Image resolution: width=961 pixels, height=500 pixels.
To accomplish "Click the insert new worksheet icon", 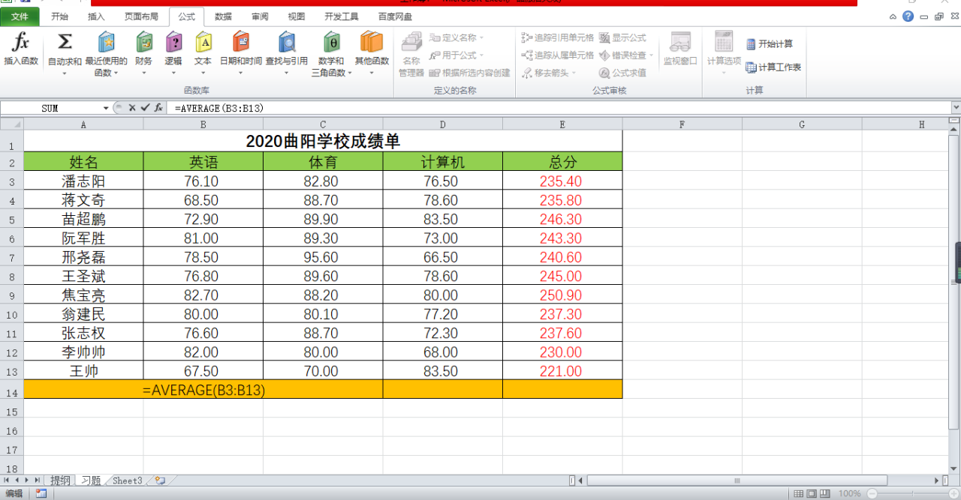I will 160,480.
